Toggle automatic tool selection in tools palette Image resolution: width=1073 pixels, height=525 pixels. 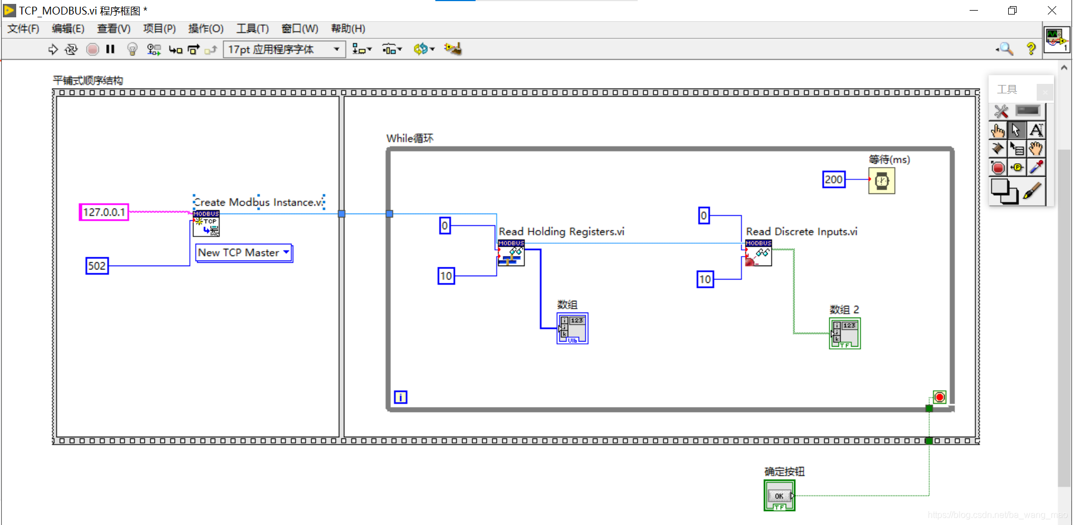1000,111
